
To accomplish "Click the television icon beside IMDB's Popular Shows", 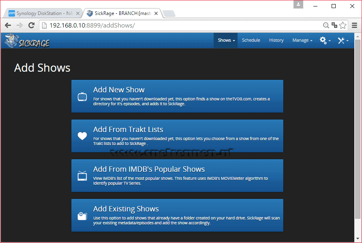I will click(x=82, y=176).
